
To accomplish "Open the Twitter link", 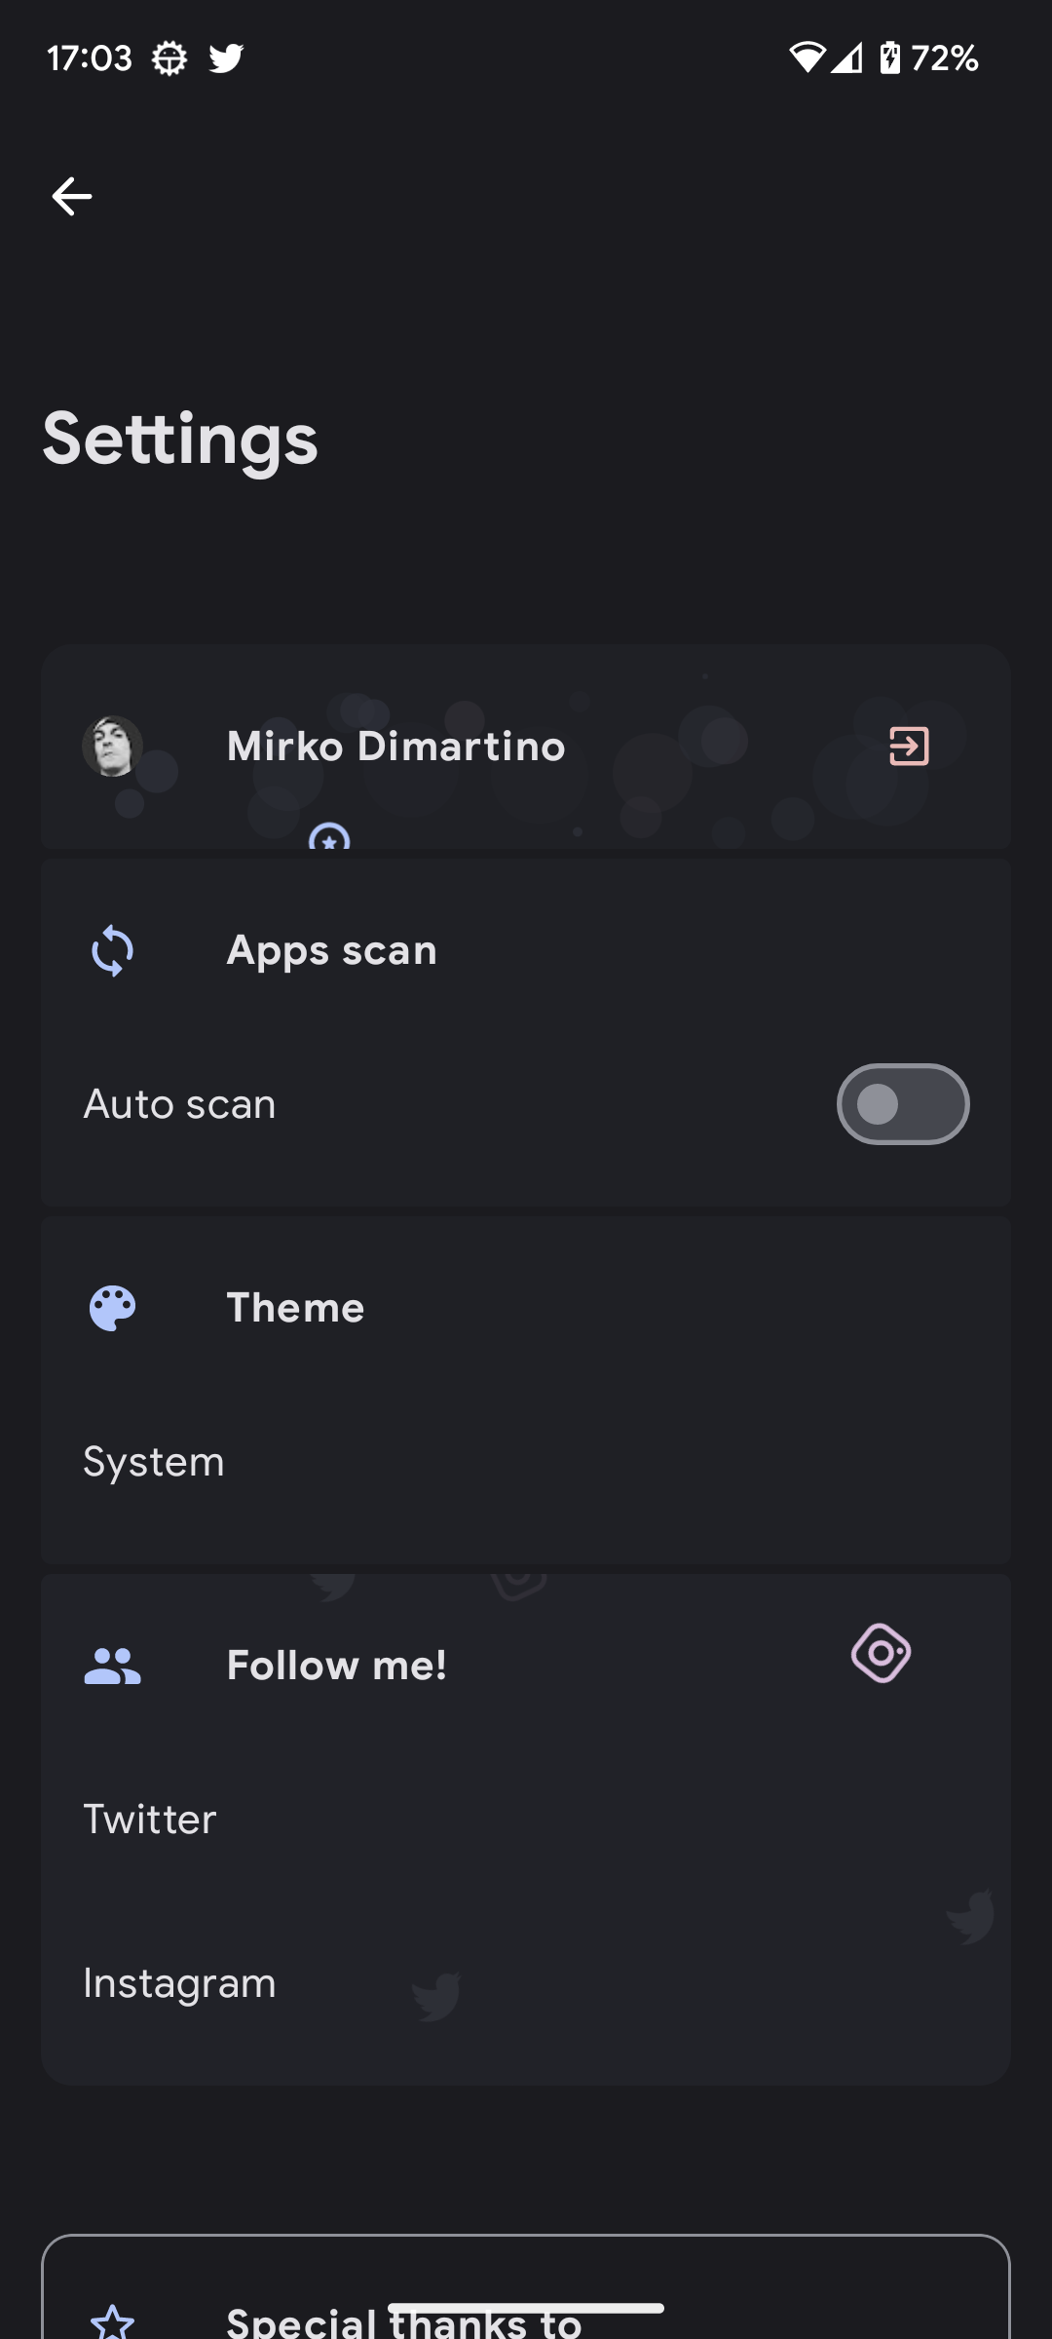I will click(150, 1820).
